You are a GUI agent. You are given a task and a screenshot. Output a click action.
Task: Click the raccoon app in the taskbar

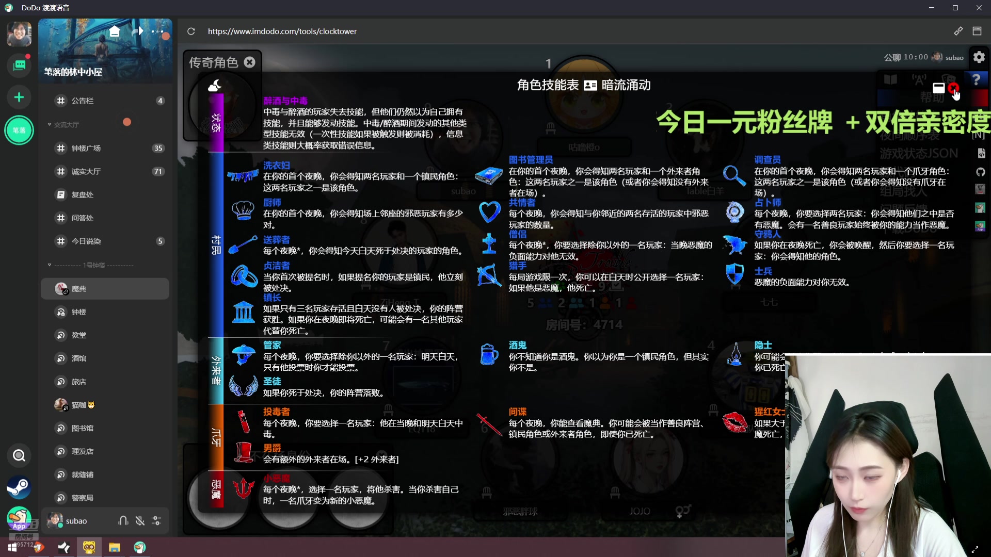click(x=89, y=547)
